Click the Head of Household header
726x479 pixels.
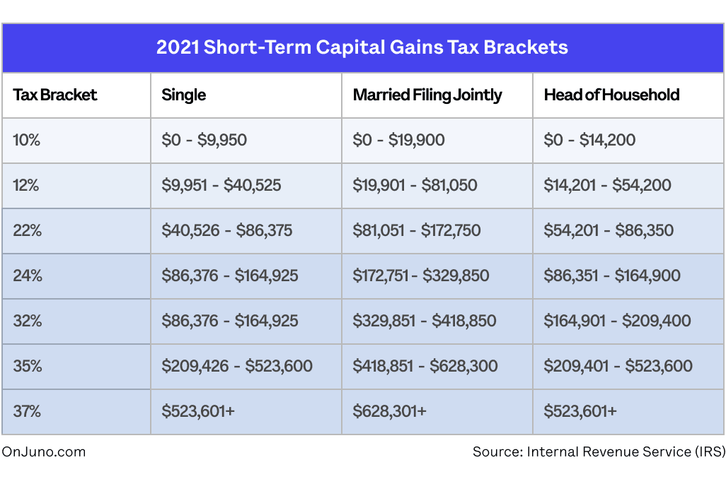[x=611, y=95]
